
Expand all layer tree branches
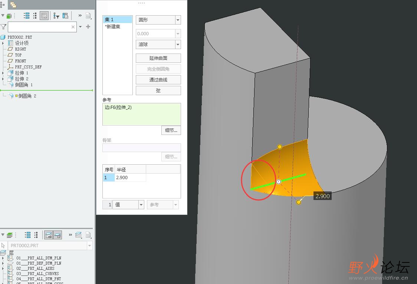tap(28, 235)
